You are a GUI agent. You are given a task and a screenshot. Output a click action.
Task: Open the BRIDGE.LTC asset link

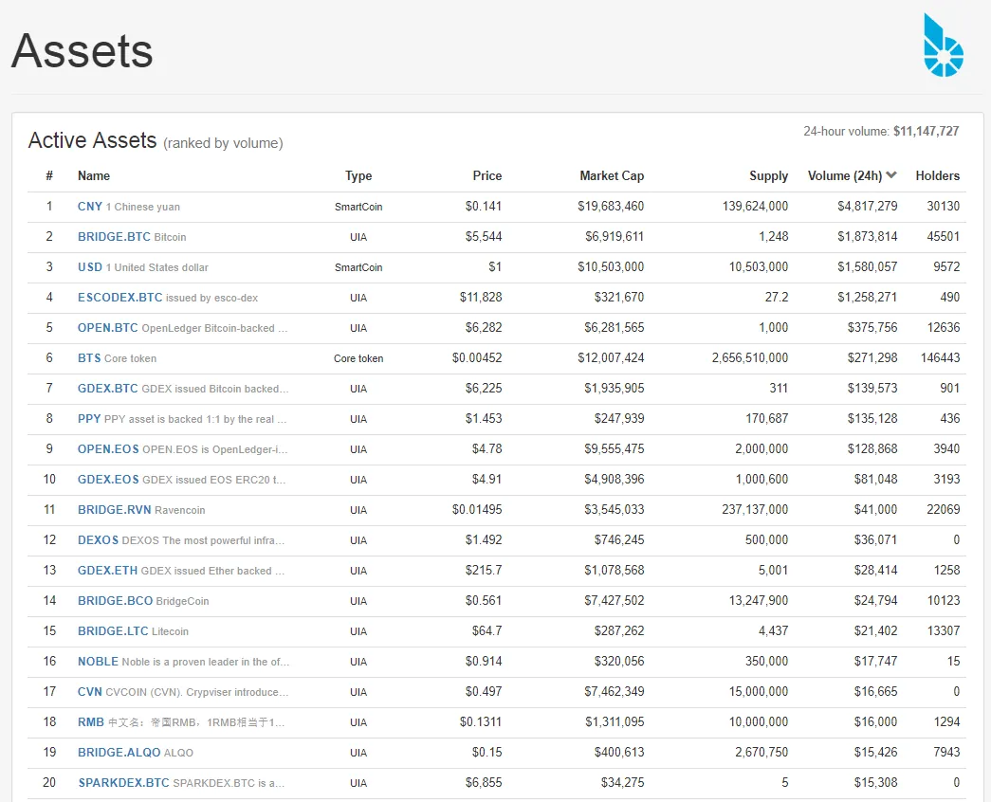pos(113,630)
